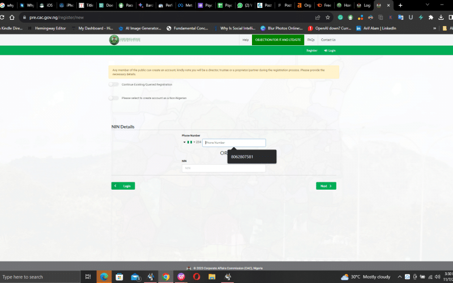This screenshot has width=453, height=283.
Task: Open the Contact Us link
Action: [328, 40]
